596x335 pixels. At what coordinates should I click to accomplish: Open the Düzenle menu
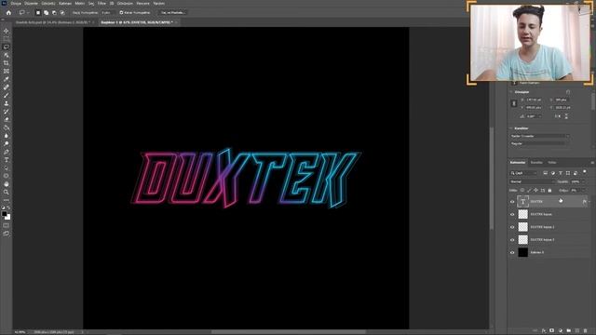(31, 4)
